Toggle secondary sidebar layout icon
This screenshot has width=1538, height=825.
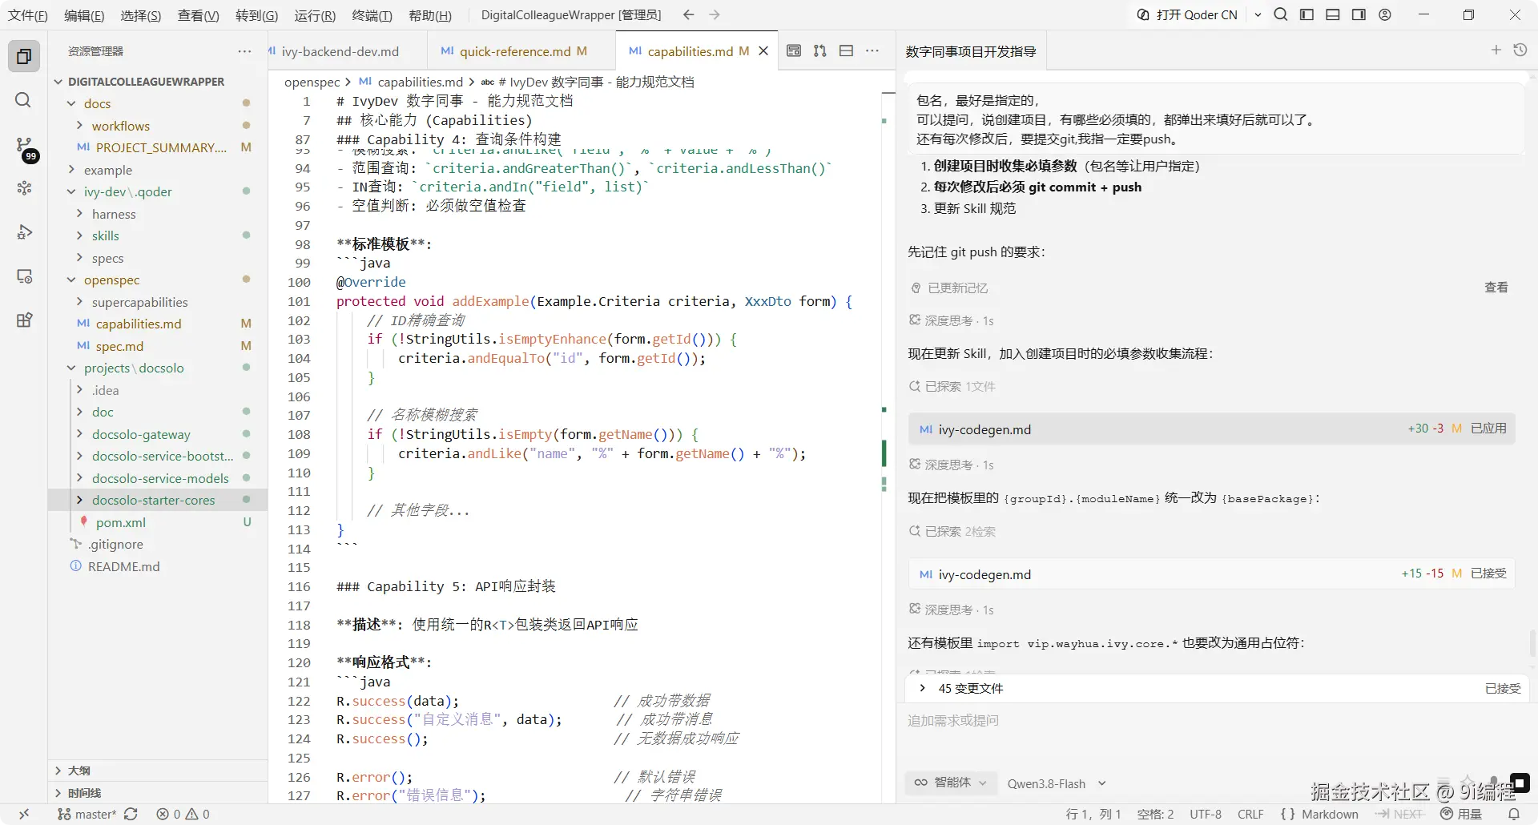pos(1359,14)
